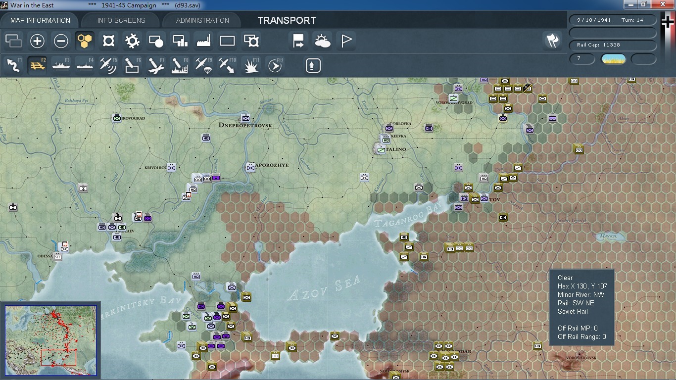Image resolution: width=676 pixels, height=380 pixels.
Task: Click the Azov Sea map label
Action: click(324, 288)
